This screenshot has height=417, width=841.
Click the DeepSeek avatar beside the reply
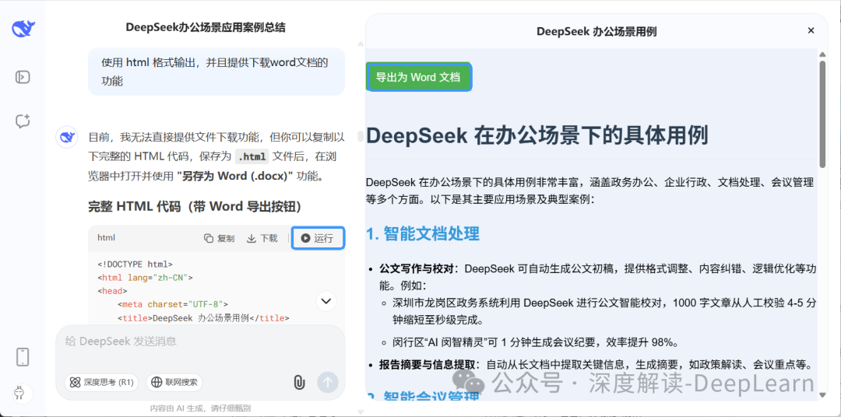pos(67,138)
